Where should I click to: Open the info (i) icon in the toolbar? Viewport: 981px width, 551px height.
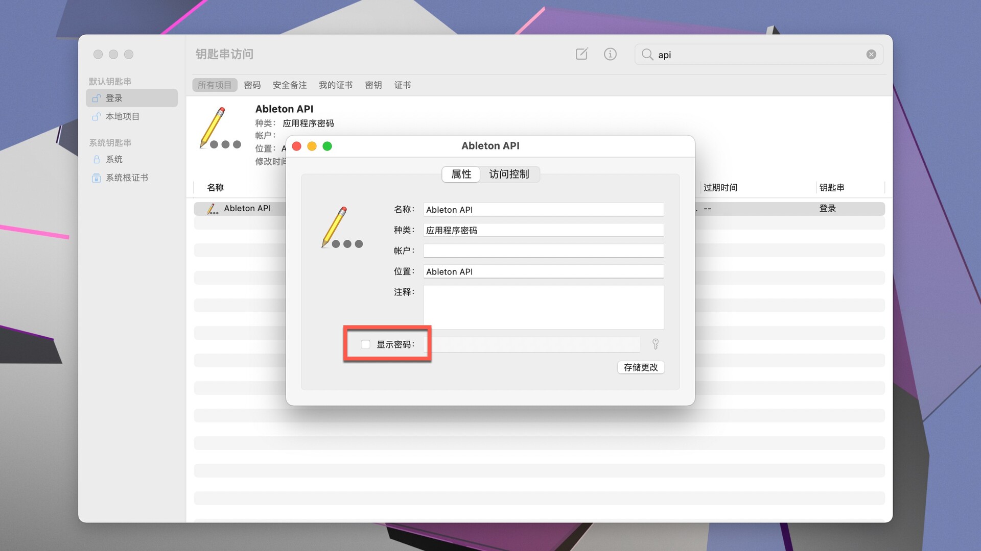coord(610,54)
